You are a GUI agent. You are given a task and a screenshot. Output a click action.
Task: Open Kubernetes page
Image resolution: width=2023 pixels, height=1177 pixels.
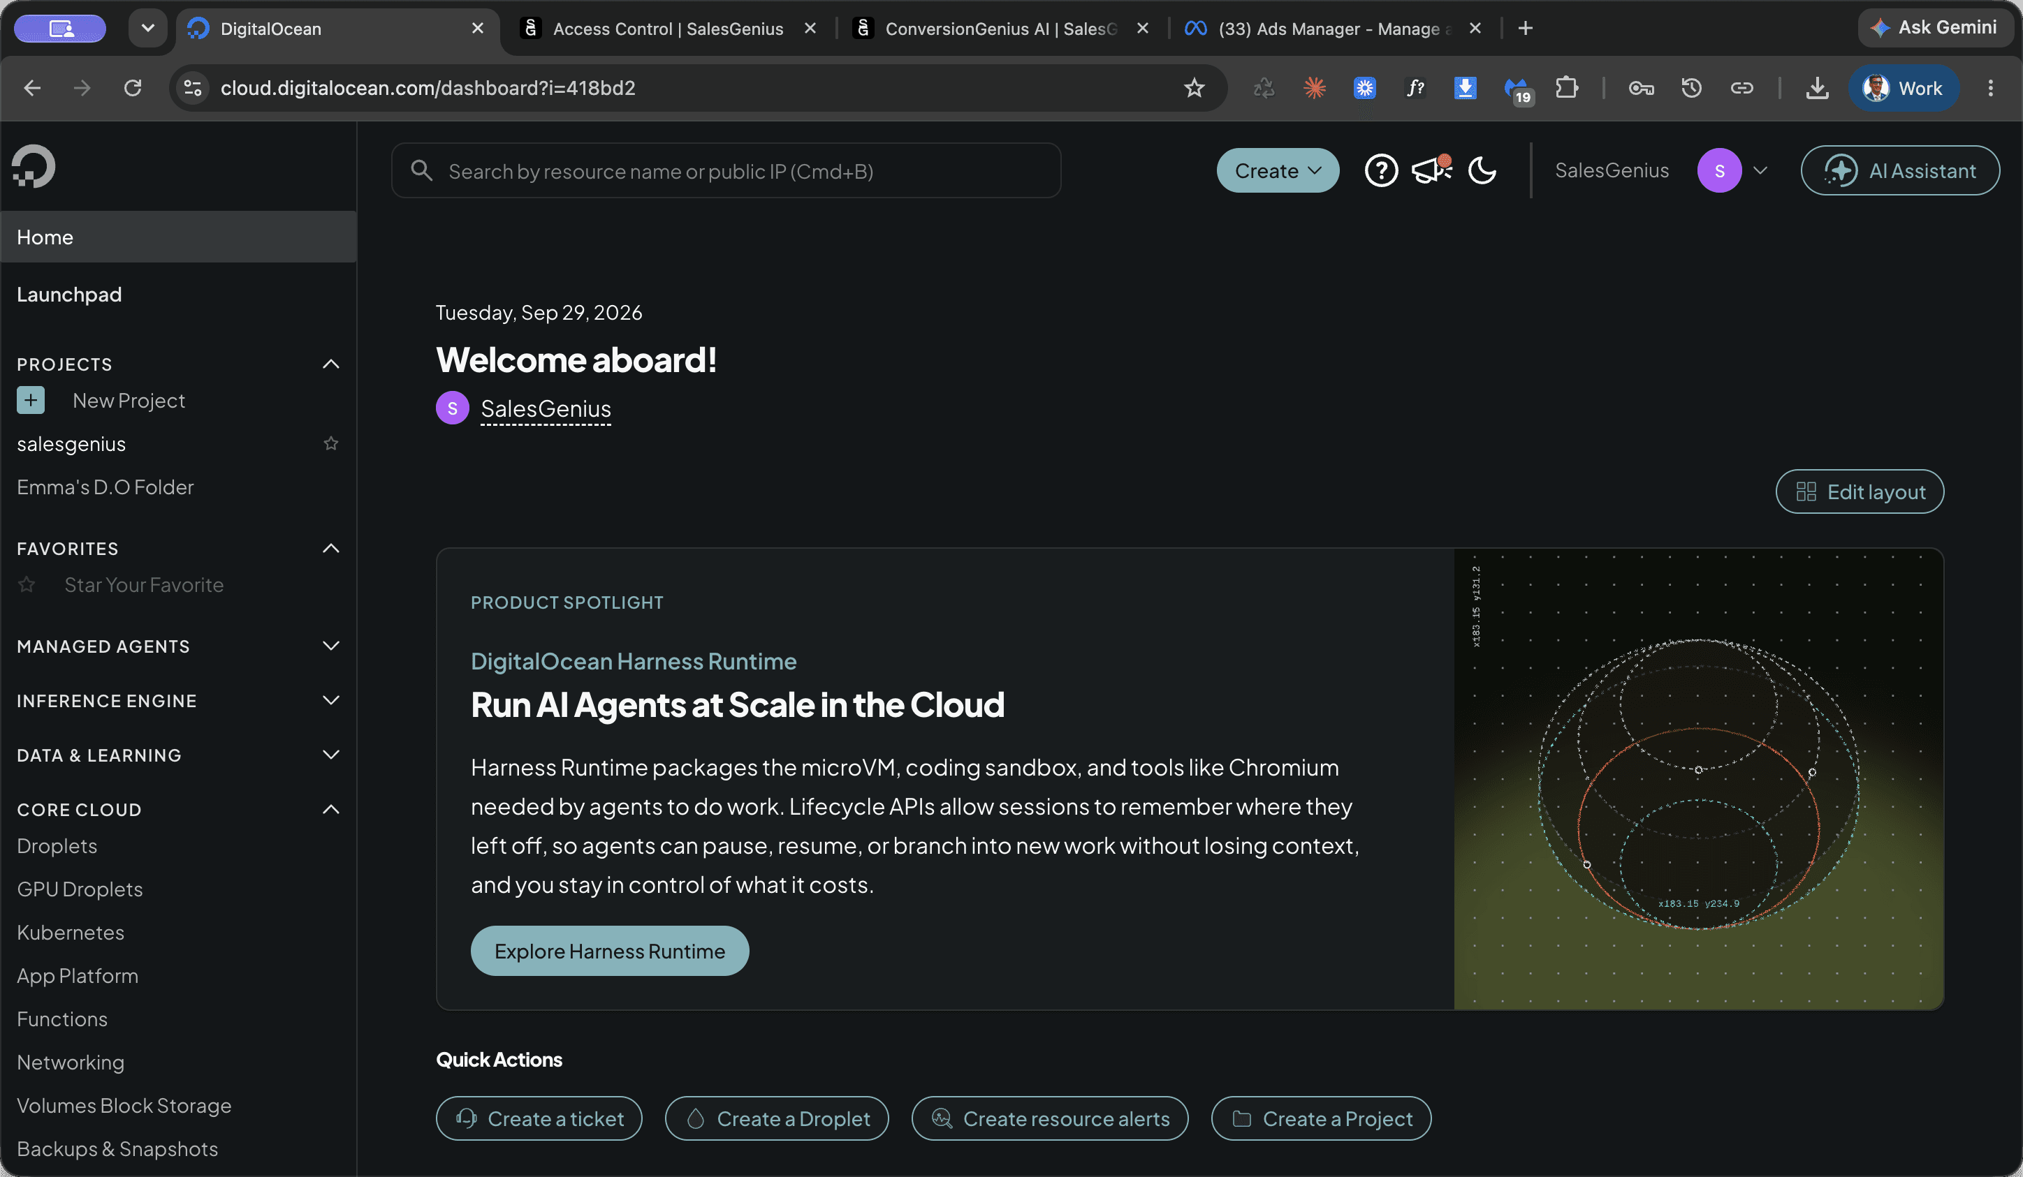coord(71,932)
